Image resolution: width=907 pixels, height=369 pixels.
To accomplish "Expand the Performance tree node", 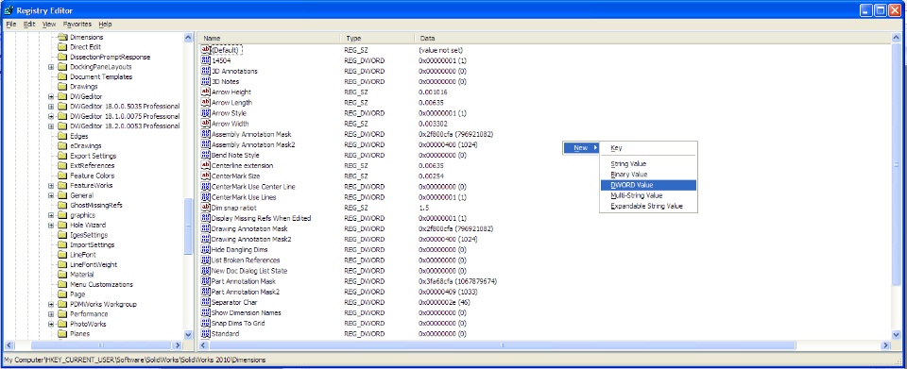I will [x=51, y=313].
